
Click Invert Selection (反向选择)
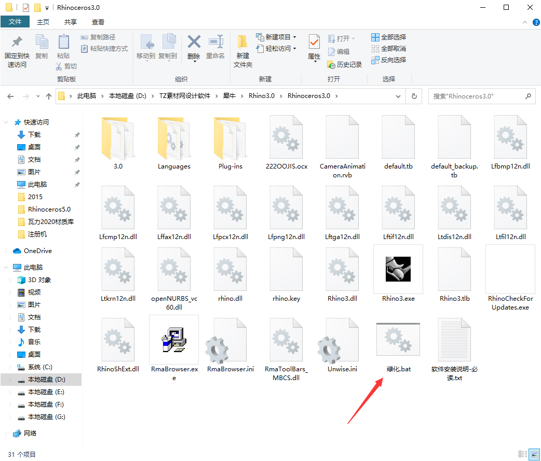click(x=388, y=60)
